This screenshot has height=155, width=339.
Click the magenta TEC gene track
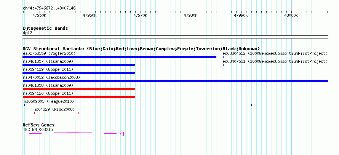click(73, 133)
